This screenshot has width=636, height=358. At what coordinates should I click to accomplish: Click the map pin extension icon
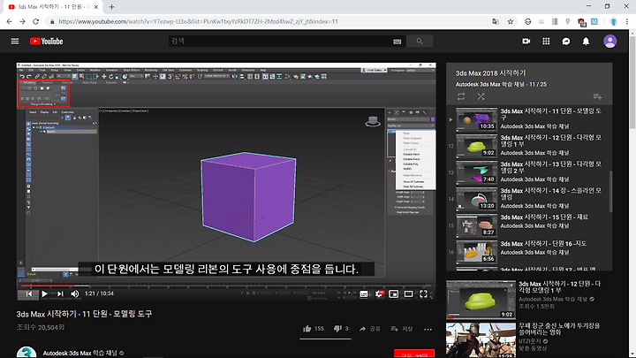(567, 21)
